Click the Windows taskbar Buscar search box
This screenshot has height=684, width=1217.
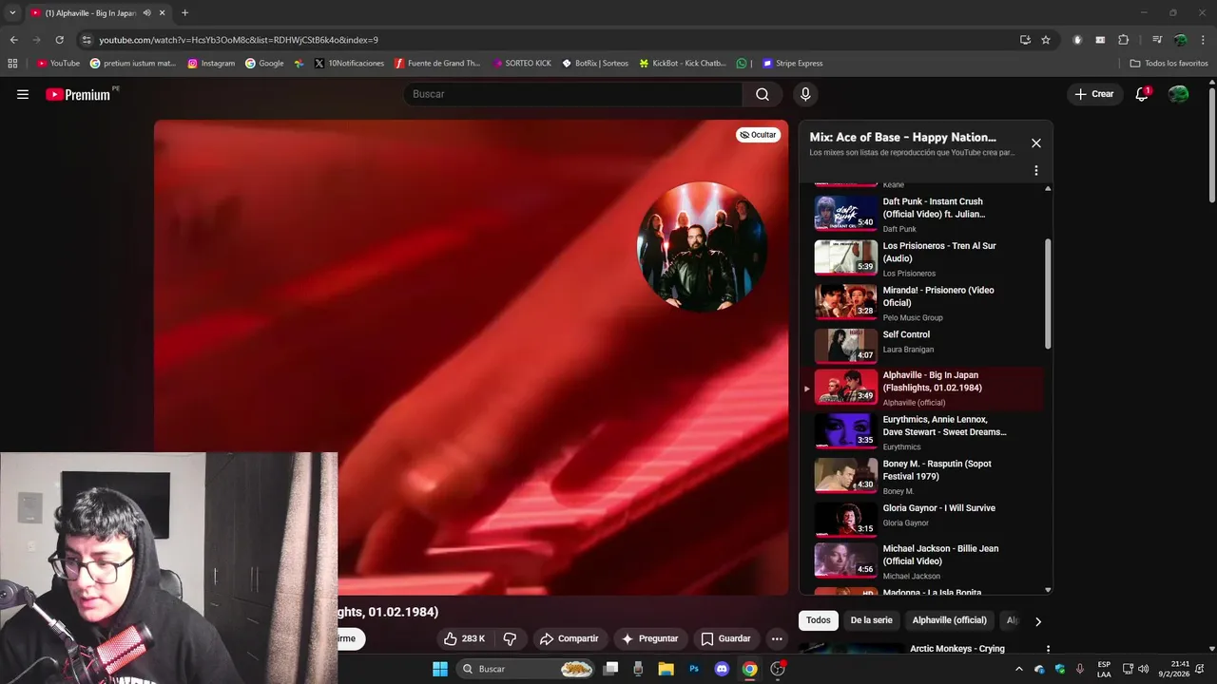click(526, 669)
